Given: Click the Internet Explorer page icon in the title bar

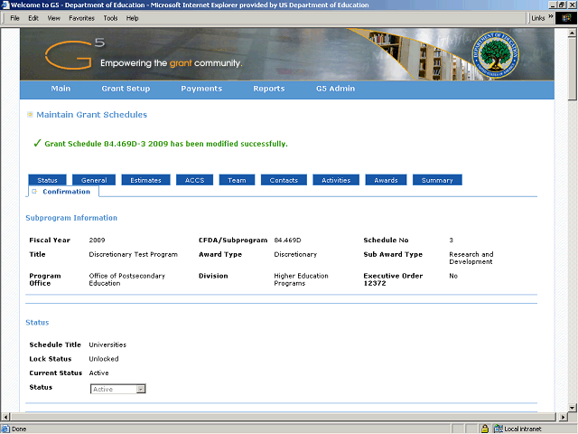Looking at the screenshot, I should [x=5, y=5].
